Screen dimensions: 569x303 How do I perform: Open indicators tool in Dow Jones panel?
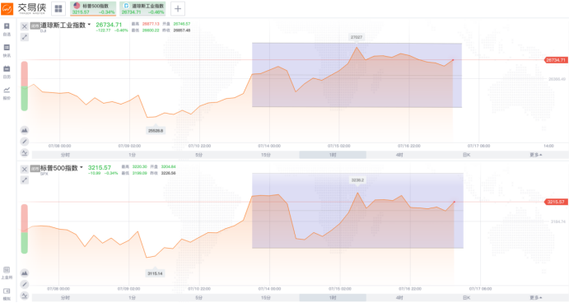point(25,153)
